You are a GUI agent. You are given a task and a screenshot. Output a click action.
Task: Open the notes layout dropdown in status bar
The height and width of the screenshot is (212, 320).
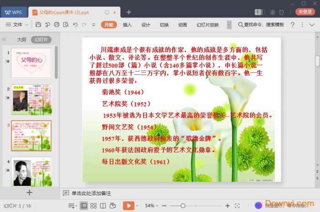pyautogui.click(x=72, y=206)
